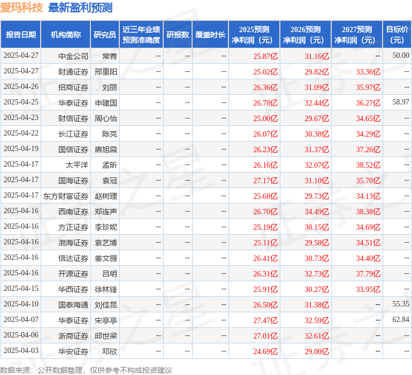Select the 38.52亿 2027 forecast value
412x375 pixels.
368,165
